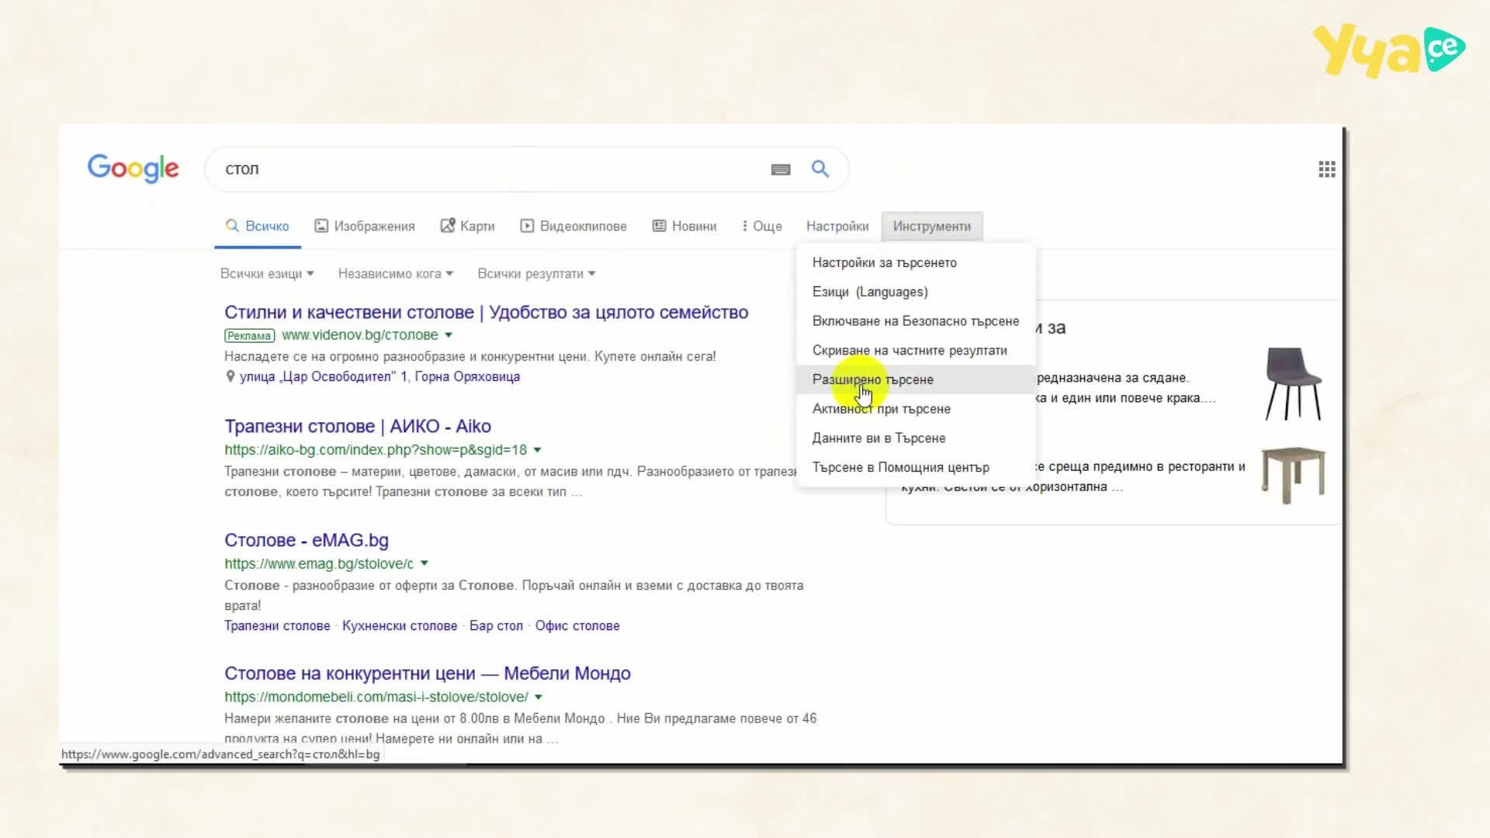Image resolution: width=1490 pixels, height=838 pixels.
Task: Select Скриване на частните резултати
Action: (916, 351)
